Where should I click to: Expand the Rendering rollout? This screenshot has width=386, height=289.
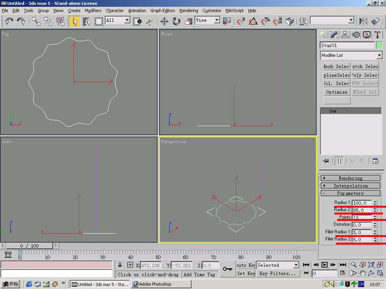click(x=350, y=178)
